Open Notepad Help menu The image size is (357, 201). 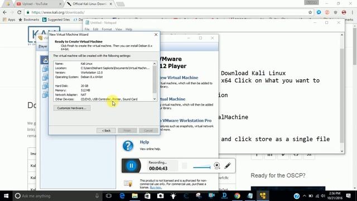pos(129,29)
